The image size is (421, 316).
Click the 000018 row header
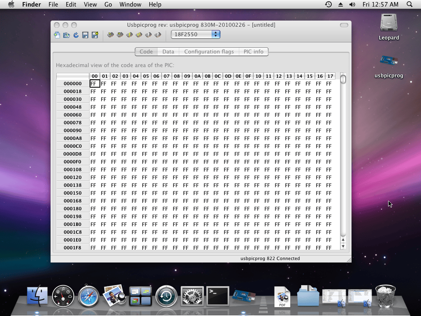(73, 91)
